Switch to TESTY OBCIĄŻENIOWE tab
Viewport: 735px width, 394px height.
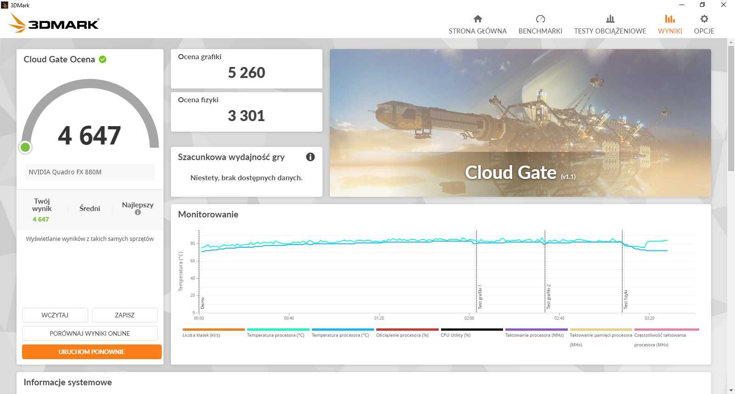click(610, 31)
